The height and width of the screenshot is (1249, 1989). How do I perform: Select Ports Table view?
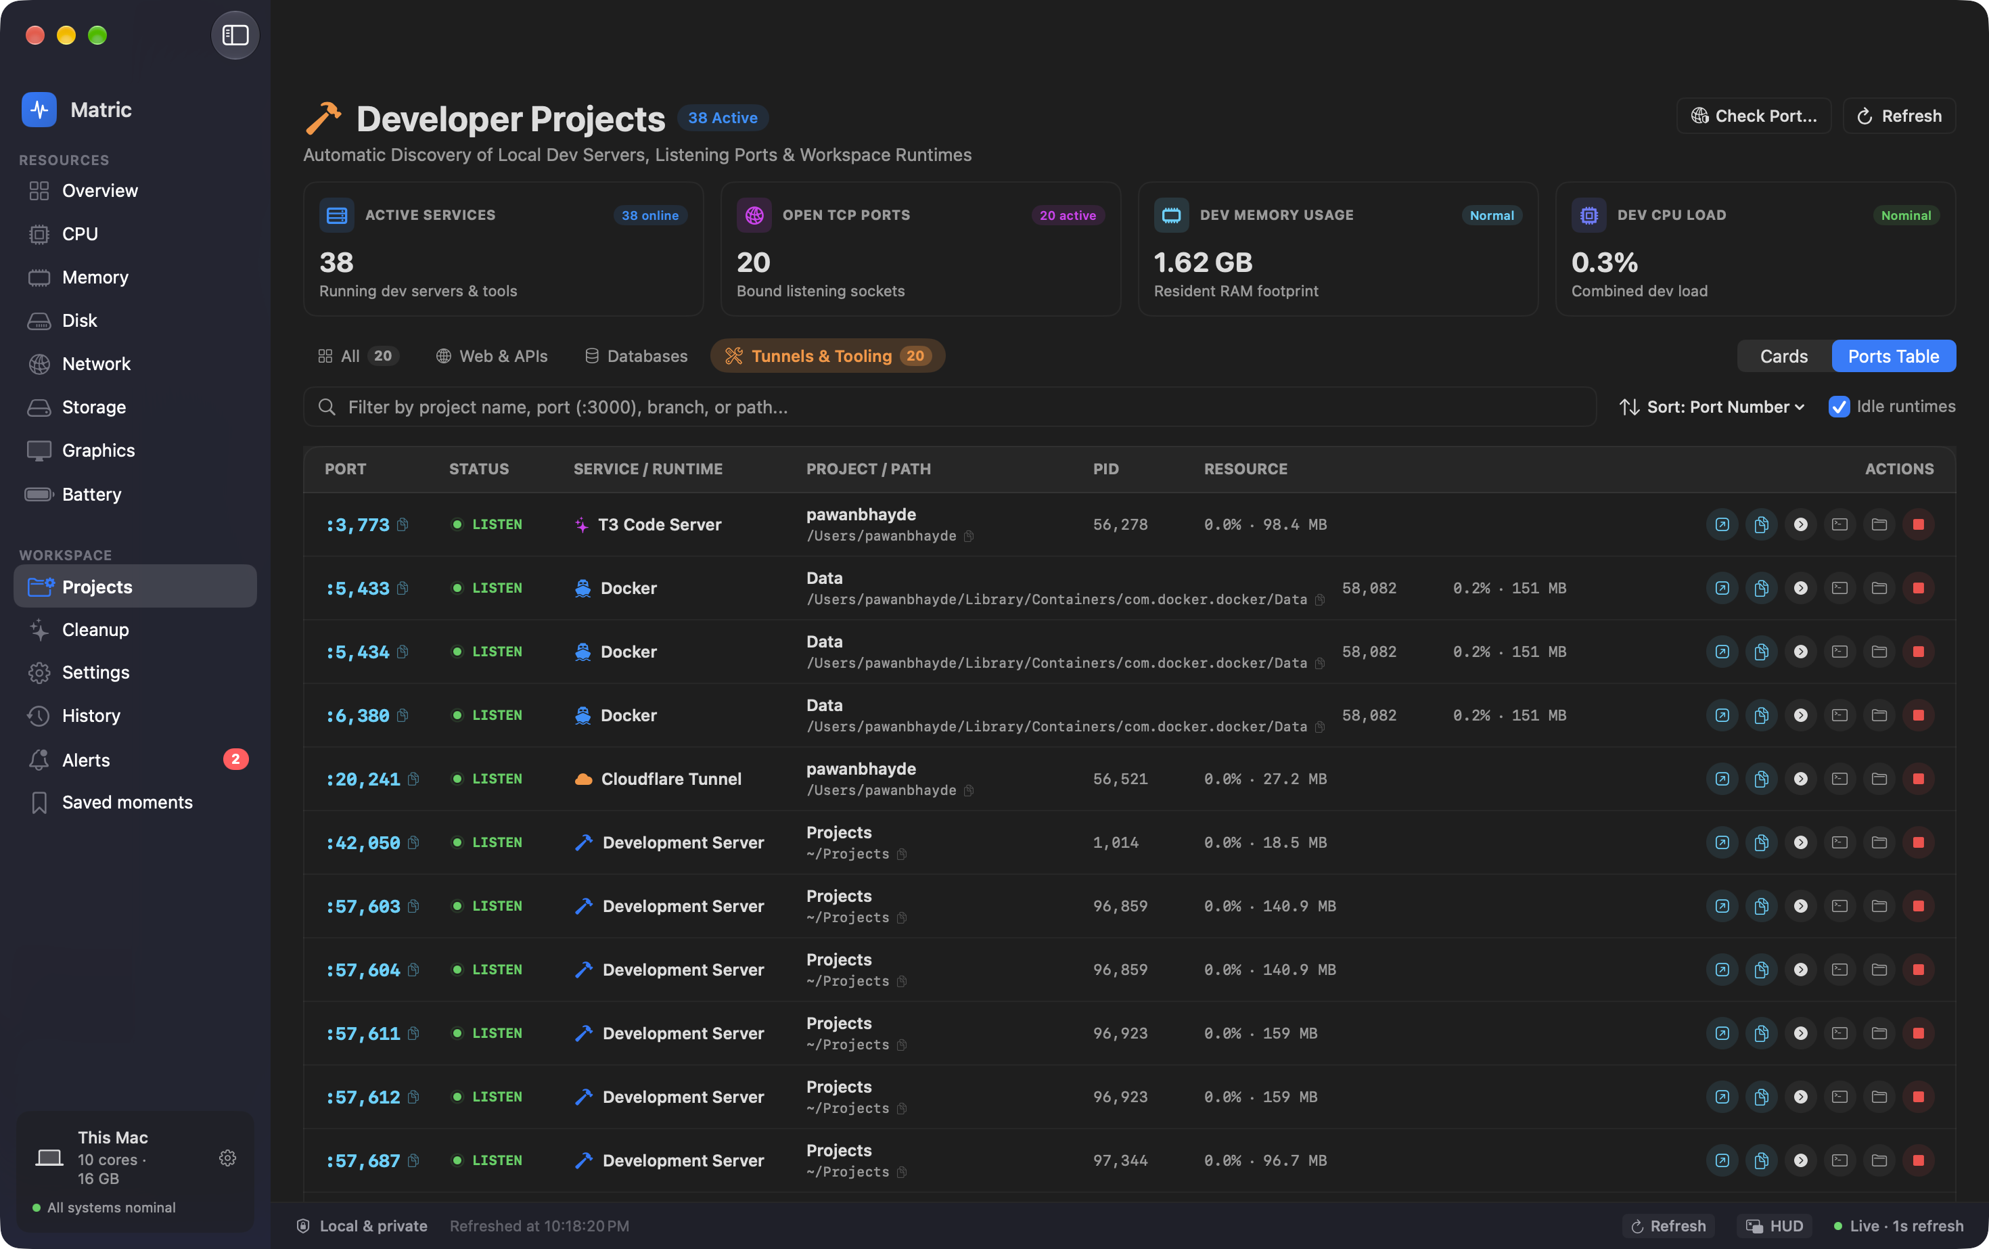[x=1893, y=356]
